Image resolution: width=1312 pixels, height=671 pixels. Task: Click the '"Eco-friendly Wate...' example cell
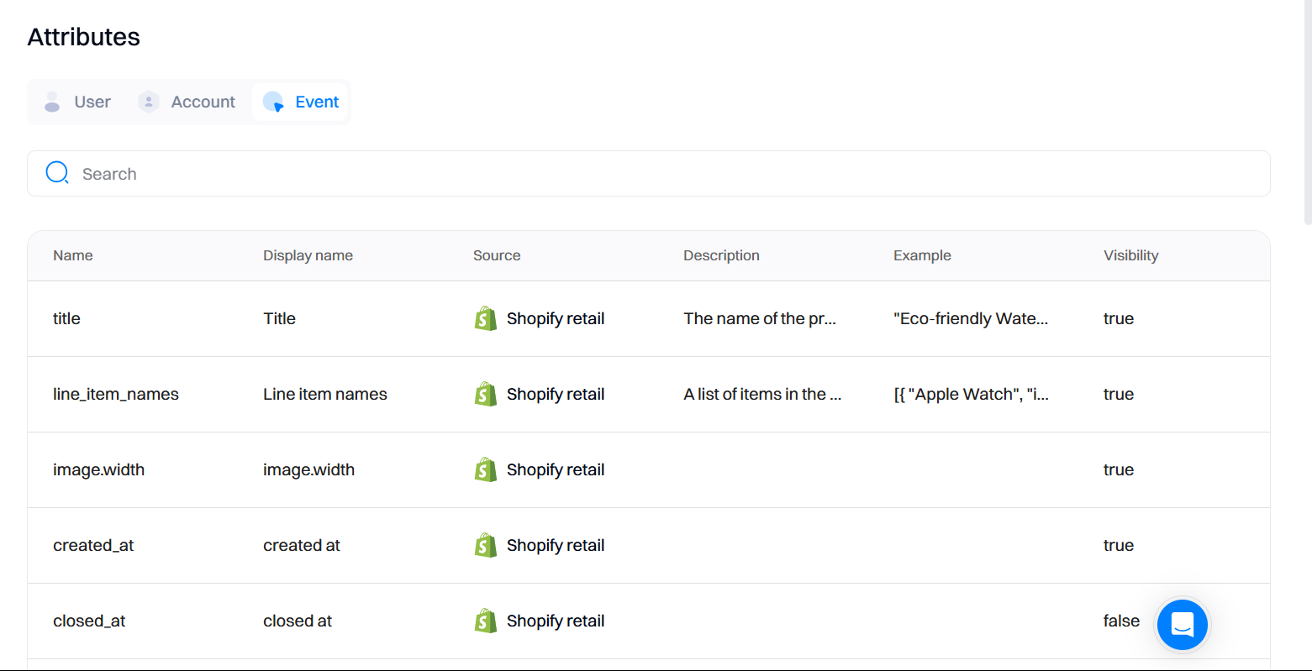click(971, 318)
